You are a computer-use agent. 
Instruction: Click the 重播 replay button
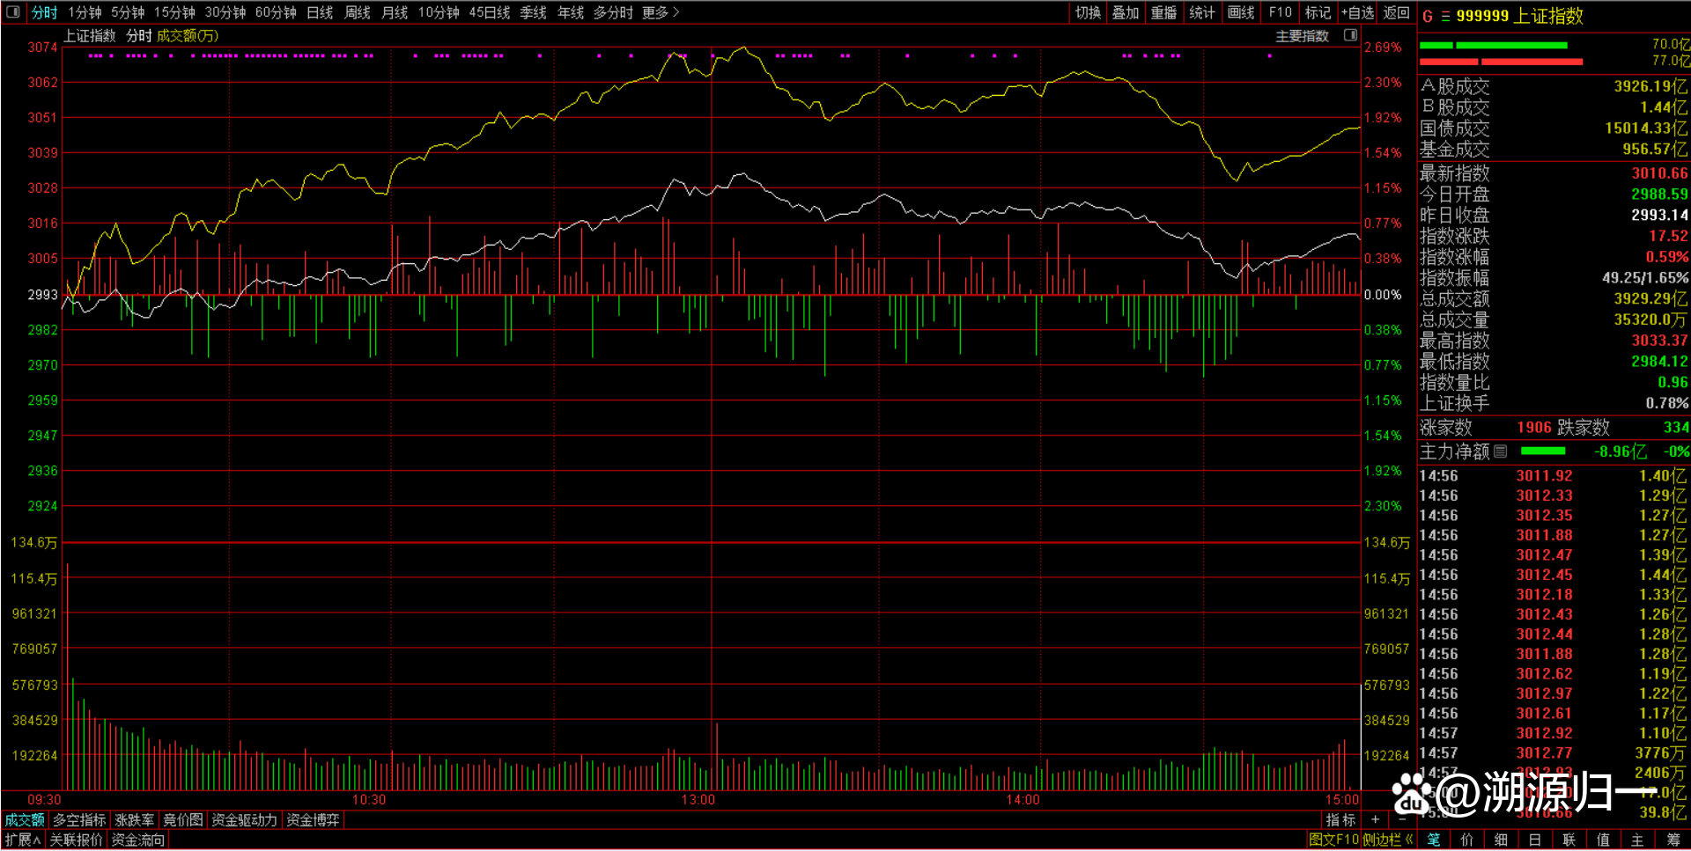1163,12
